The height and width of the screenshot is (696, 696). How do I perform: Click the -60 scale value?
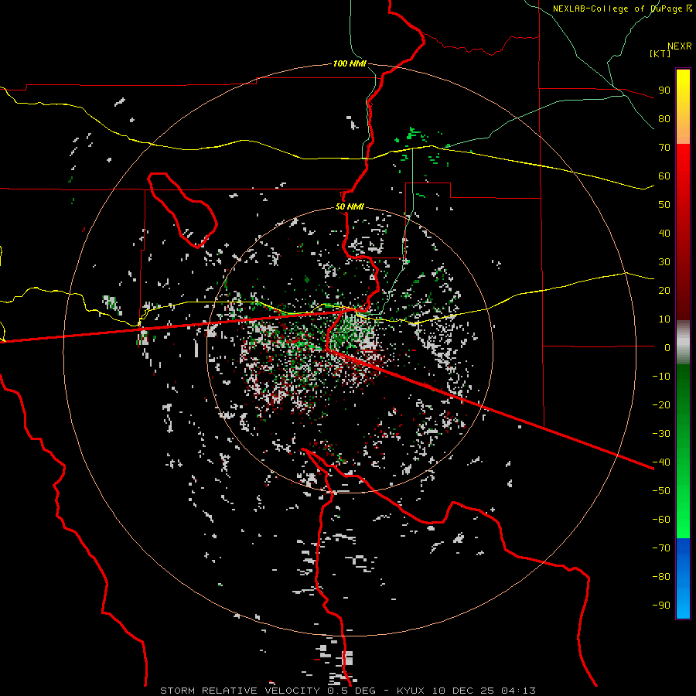coord(661,520)
